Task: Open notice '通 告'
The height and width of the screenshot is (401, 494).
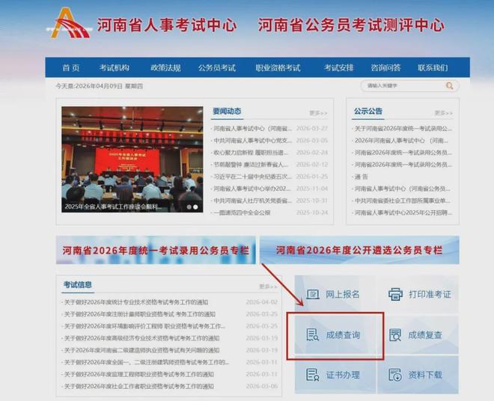Action: click(x=361, y=177)
